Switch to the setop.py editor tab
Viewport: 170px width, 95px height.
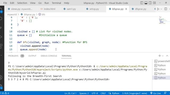[93, 9]
